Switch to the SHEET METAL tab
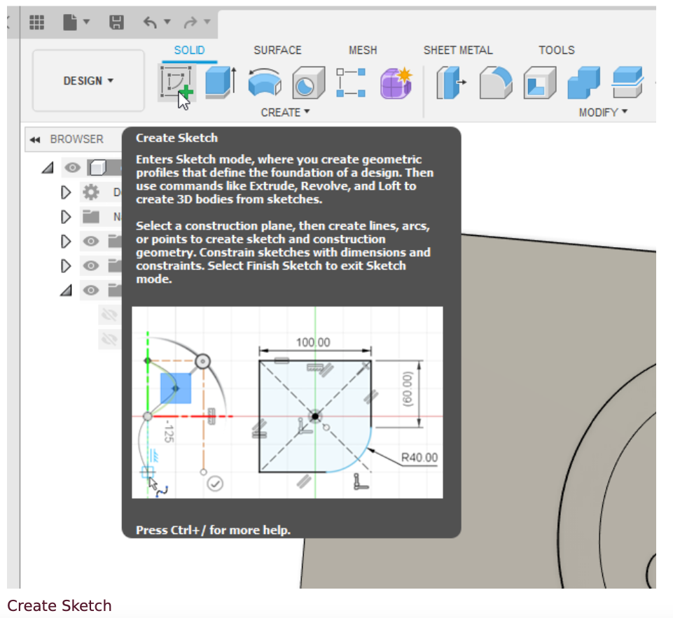673x618 pixels. point(458,50)
